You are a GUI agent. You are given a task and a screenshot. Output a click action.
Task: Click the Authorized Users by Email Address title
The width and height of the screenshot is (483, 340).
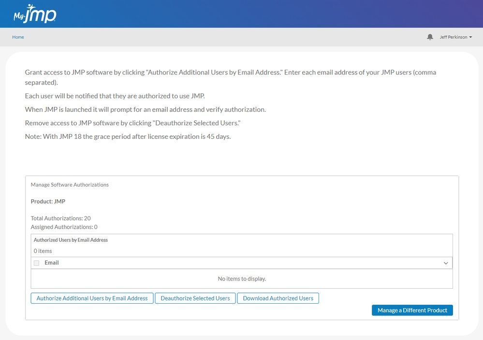point(71,240)
